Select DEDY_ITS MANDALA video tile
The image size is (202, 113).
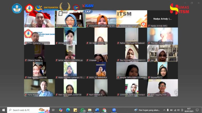pos(101,70)
